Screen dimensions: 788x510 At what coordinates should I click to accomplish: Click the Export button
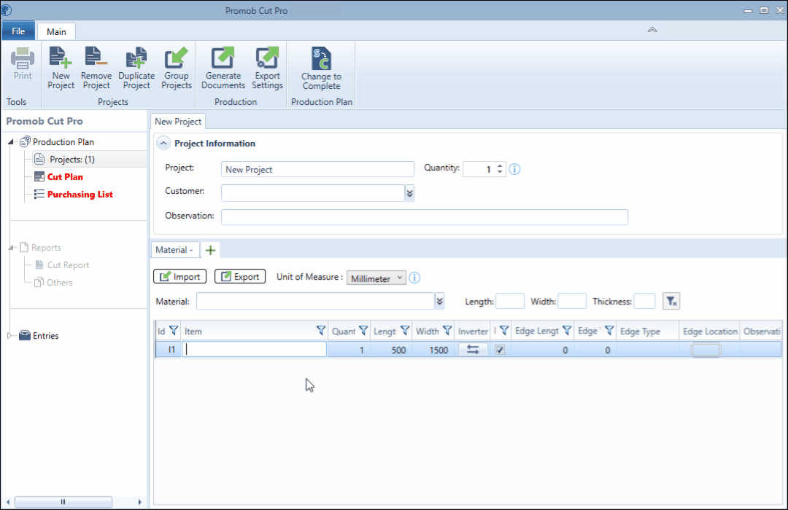tap(240, 277)
